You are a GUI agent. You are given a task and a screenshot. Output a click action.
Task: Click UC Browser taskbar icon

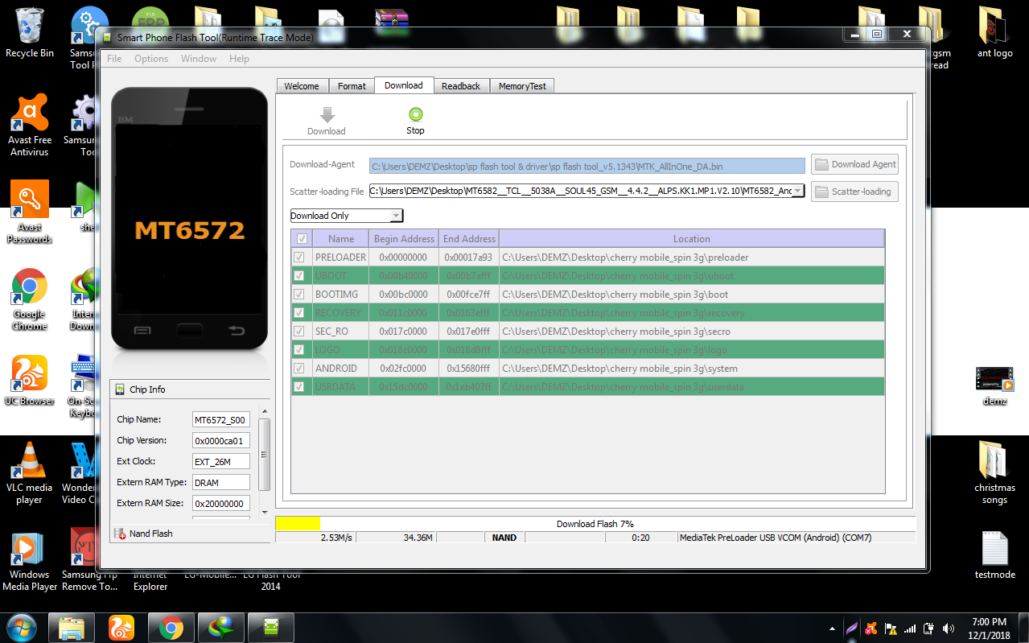[x=121, y=627]
